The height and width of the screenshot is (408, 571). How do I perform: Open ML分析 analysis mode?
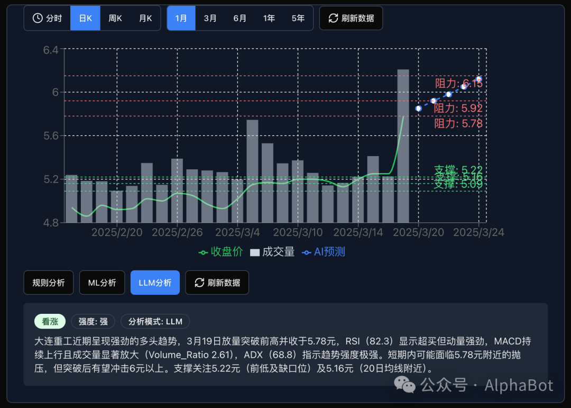click(x=102, y=282)
